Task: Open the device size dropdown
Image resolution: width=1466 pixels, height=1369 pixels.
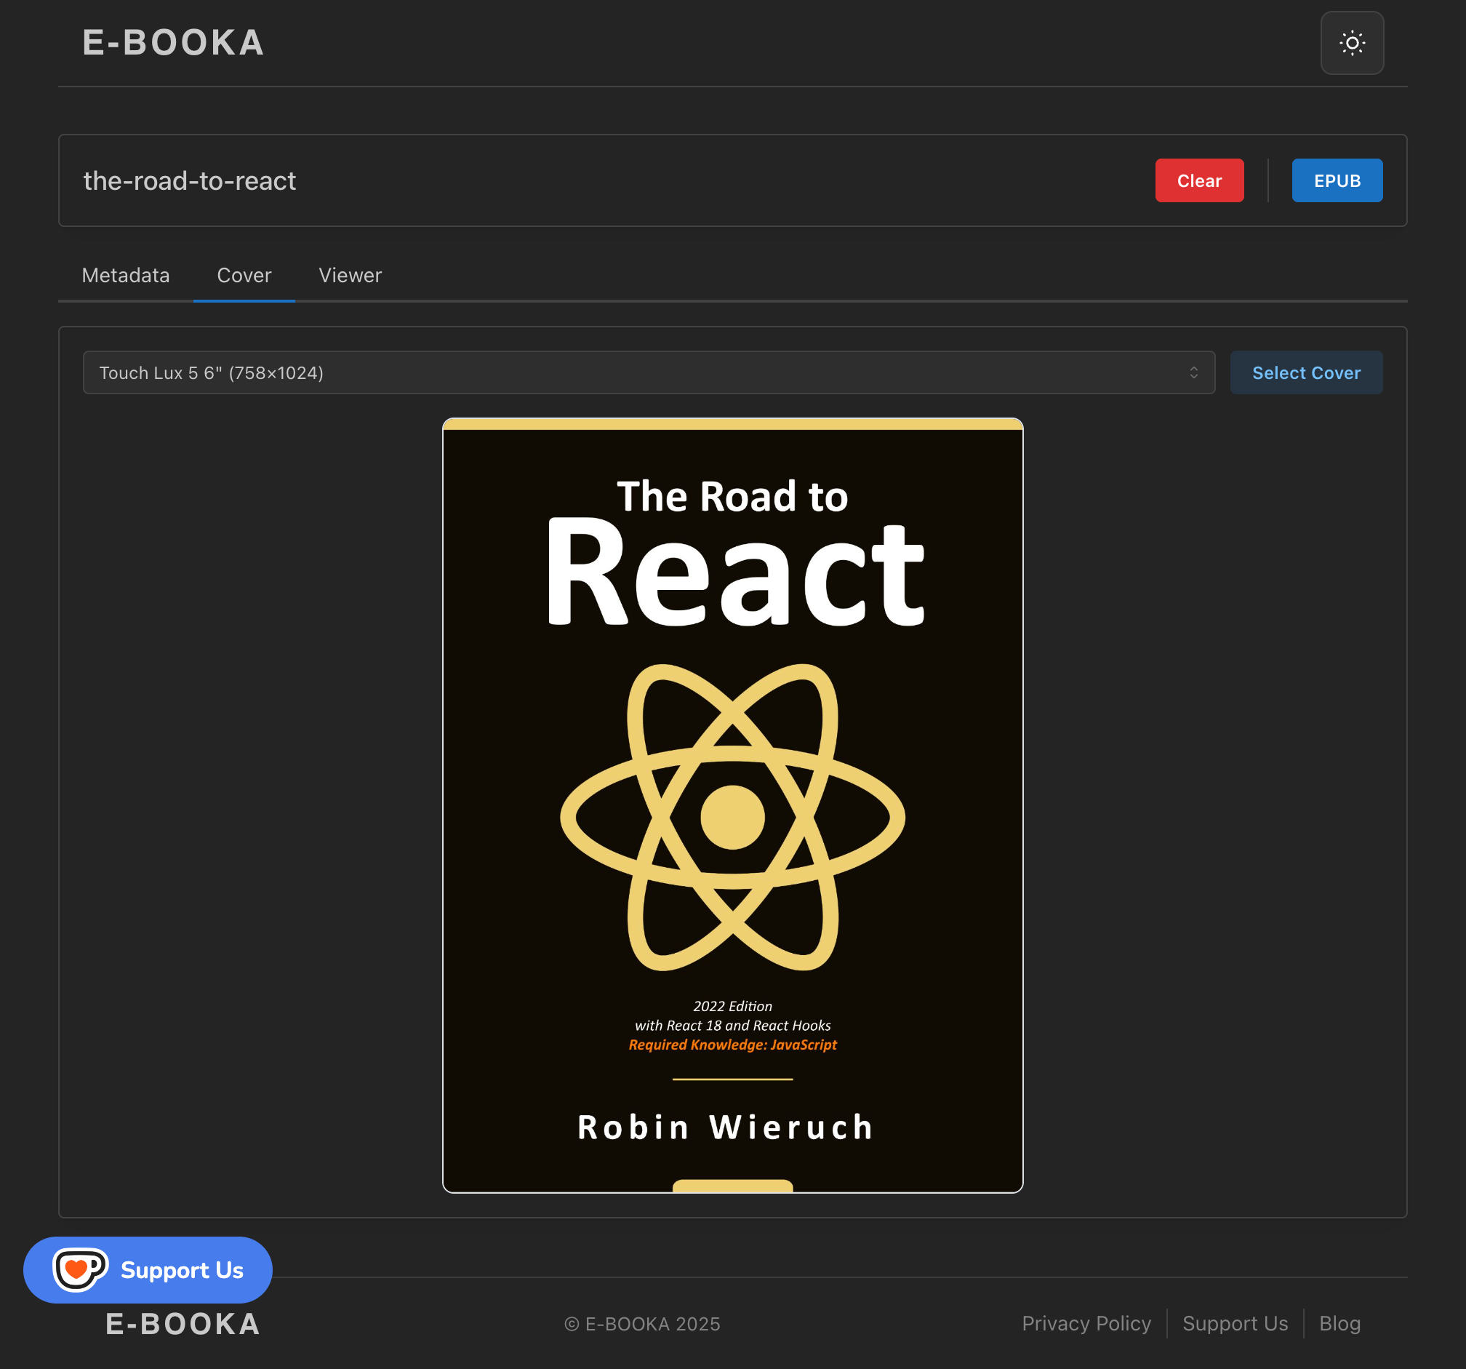Action: tap(647, 372)
